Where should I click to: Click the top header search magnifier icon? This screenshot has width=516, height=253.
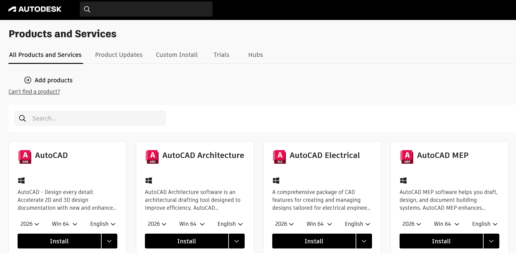tap(87, 9)
